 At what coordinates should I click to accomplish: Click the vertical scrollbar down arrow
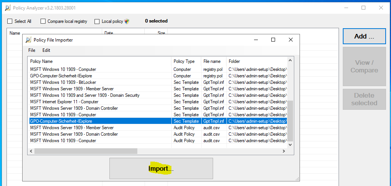click(290, 144)
